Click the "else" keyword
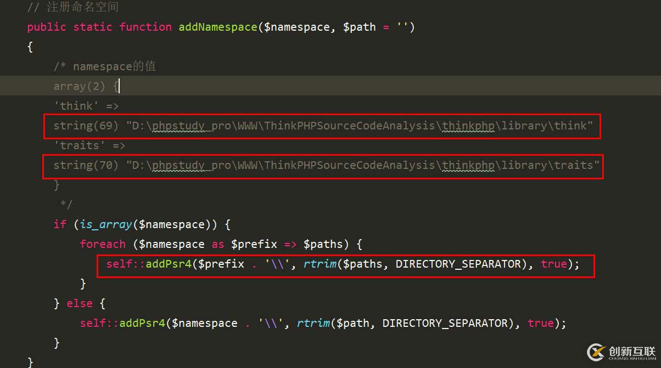Viewport: 661px width, 368px height. pos(80,303)
